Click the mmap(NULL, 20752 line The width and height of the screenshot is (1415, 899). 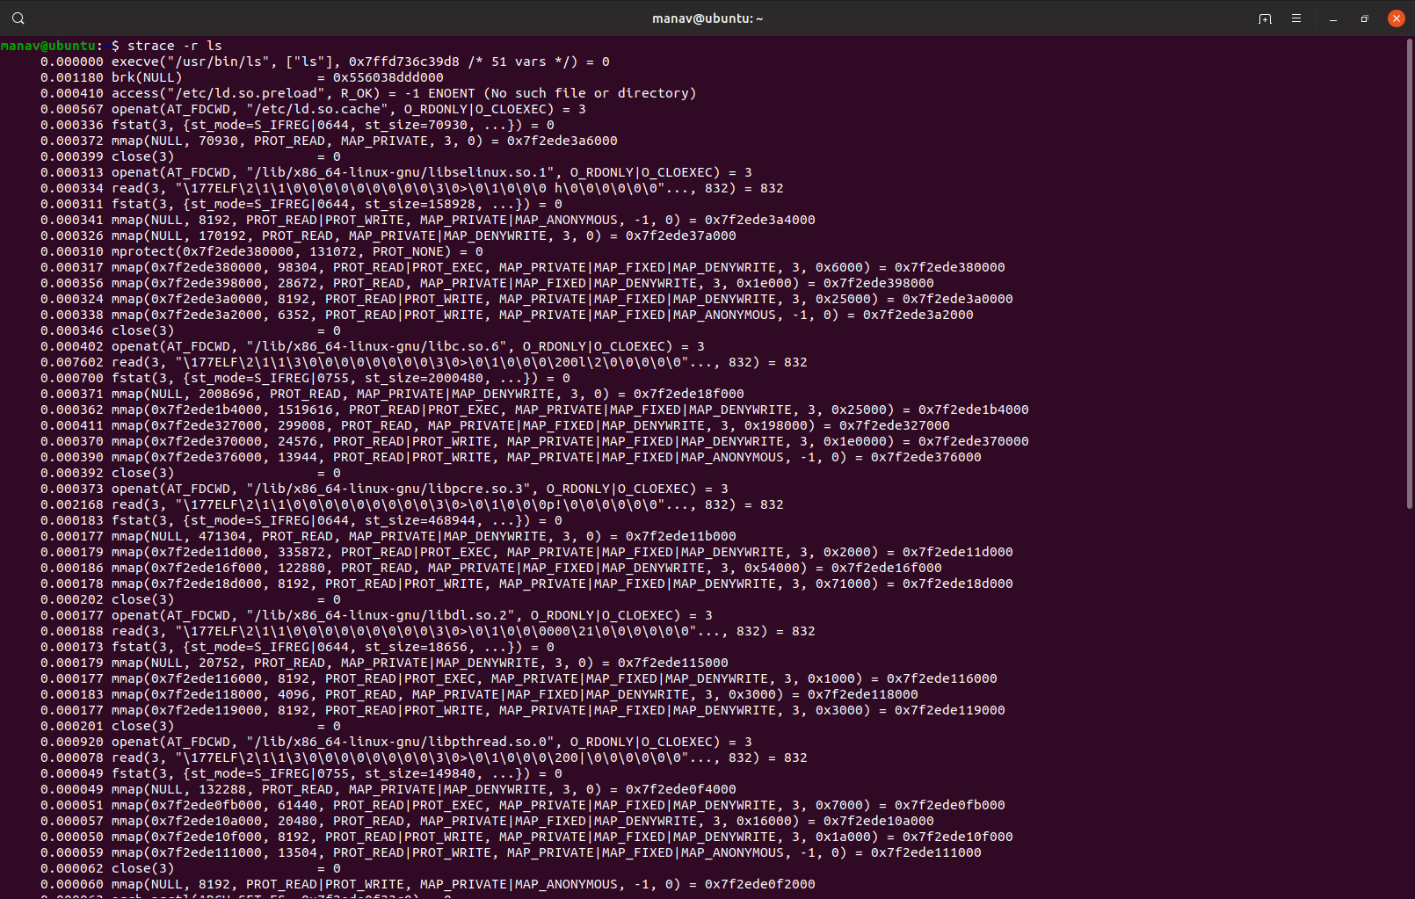tap(384, 663)
